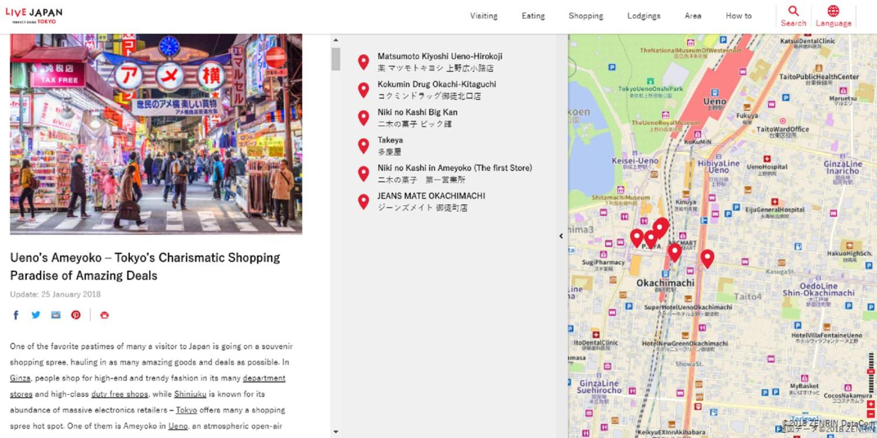This screenshot has width=877, height=438.
Task: Share article on Facebook
Action: pyautogui.click(x=16, y=315)
